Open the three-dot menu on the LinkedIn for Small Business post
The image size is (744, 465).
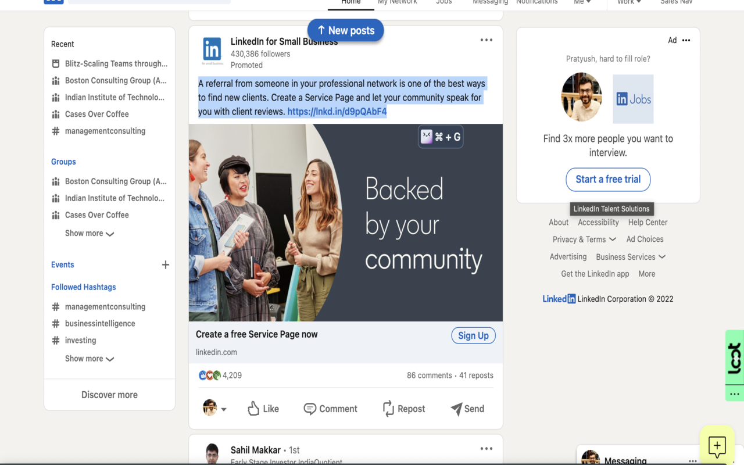point(487,40)
